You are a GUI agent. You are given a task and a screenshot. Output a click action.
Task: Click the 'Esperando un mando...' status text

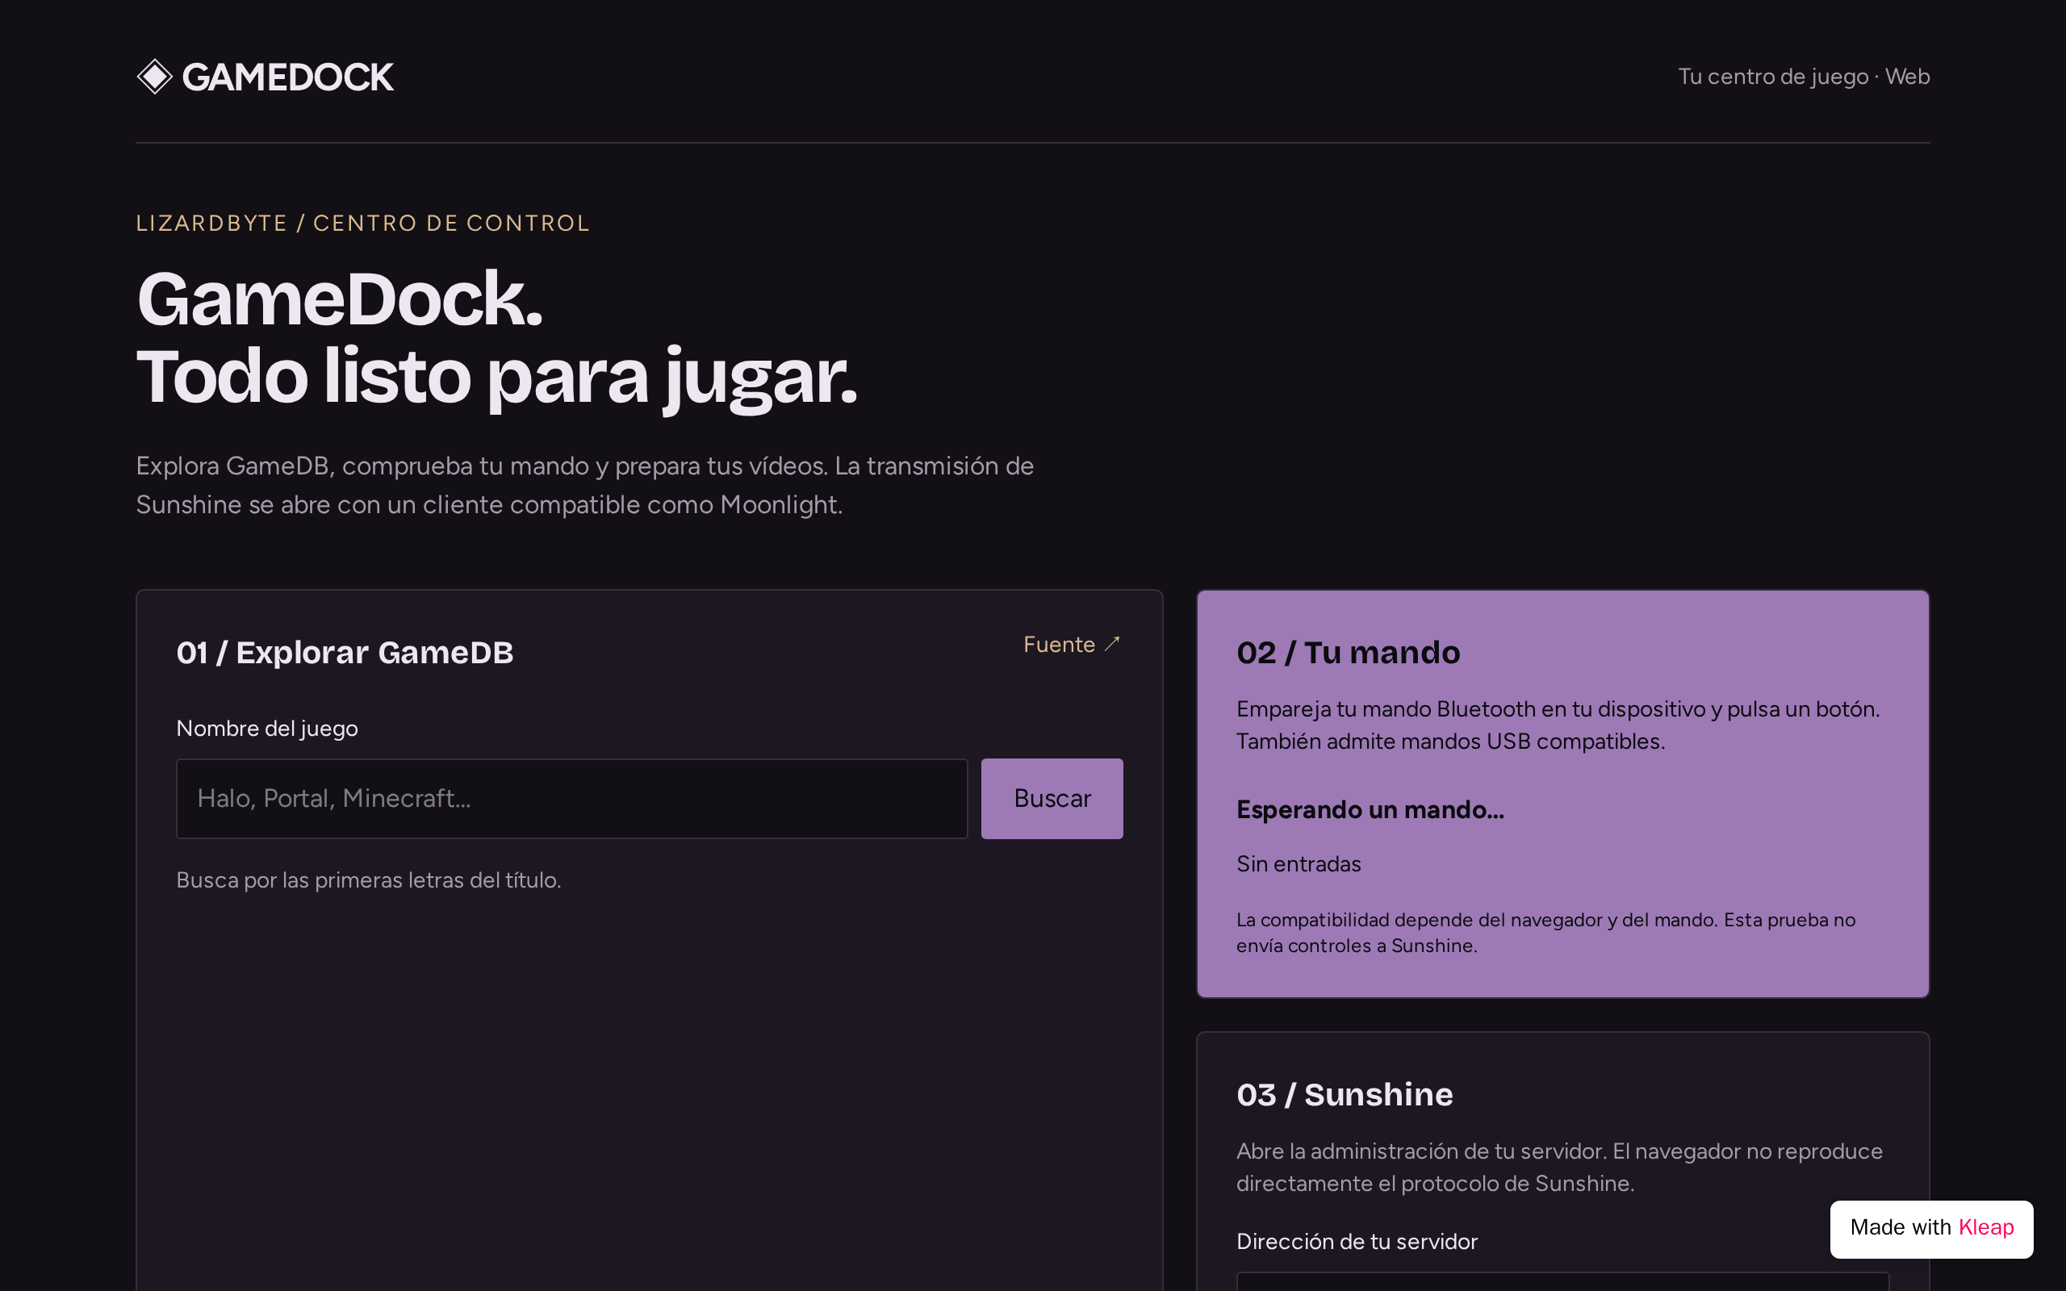[1370, 809]
